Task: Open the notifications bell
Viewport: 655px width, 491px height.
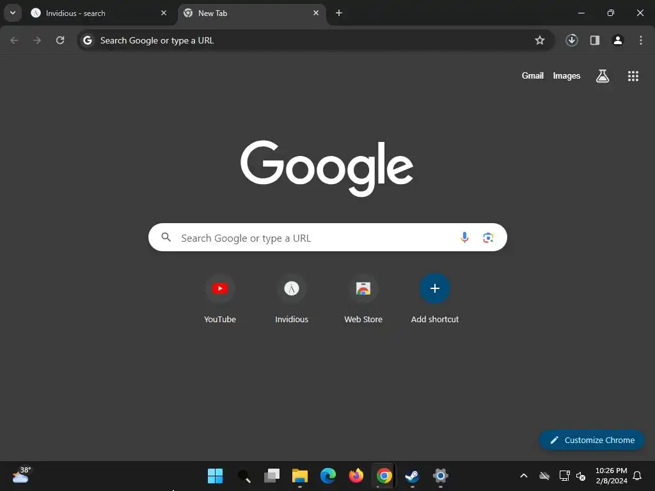Action: (638, 476)
